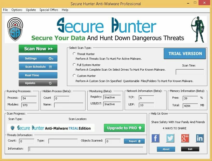Click the LinkedIn share icon

point(200,138)
